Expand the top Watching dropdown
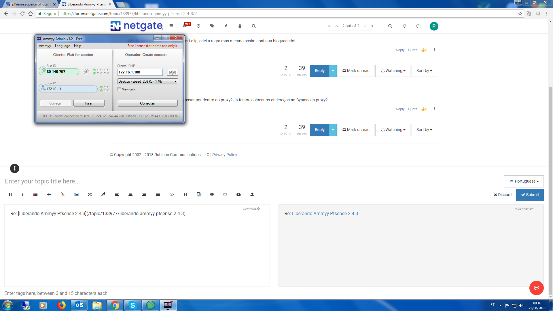553x311 pixels. click(393, 71)
